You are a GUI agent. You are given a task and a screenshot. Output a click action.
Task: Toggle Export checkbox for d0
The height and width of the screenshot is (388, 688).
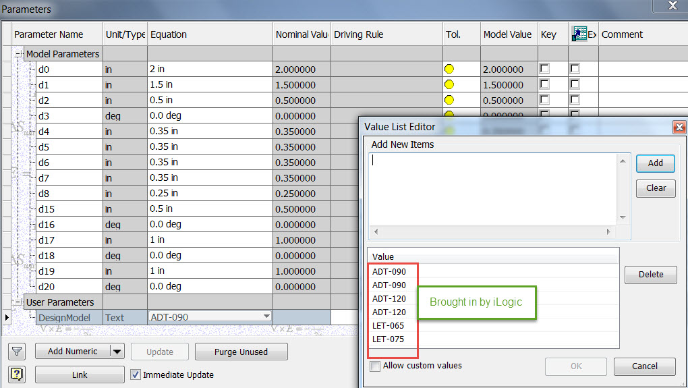[575, 68]
